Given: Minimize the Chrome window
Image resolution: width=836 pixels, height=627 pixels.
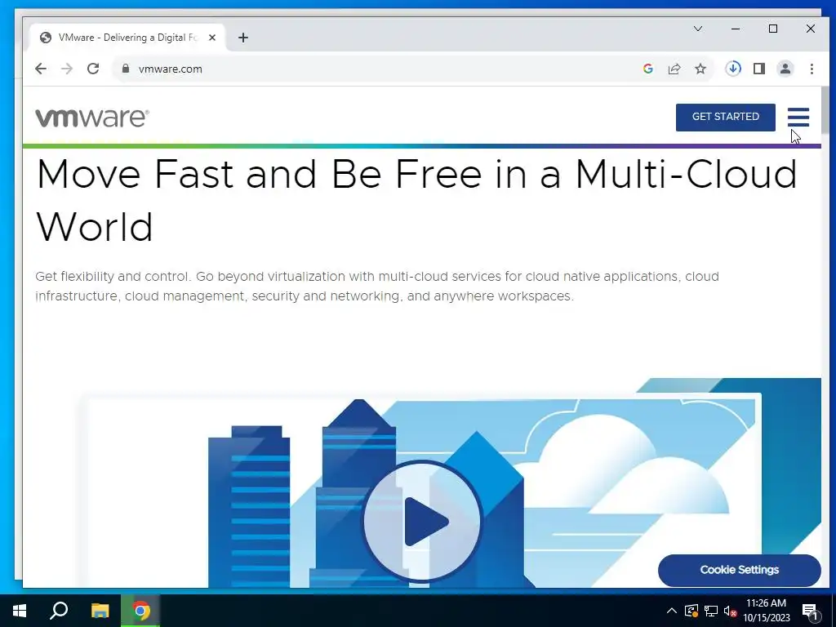Looking at the screenshot, I should (x=736, y=29).
